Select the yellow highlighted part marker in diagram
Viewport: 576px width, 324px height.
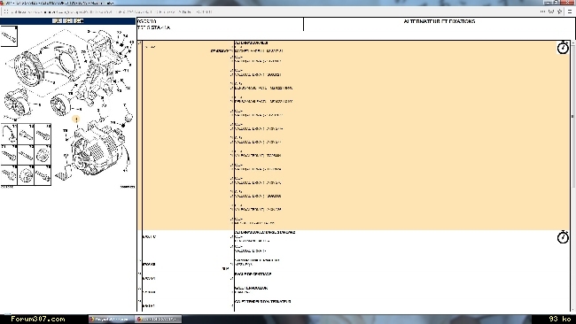point(76,120)
